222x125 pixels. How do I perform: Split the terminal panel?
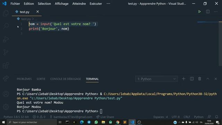[192, 79]
